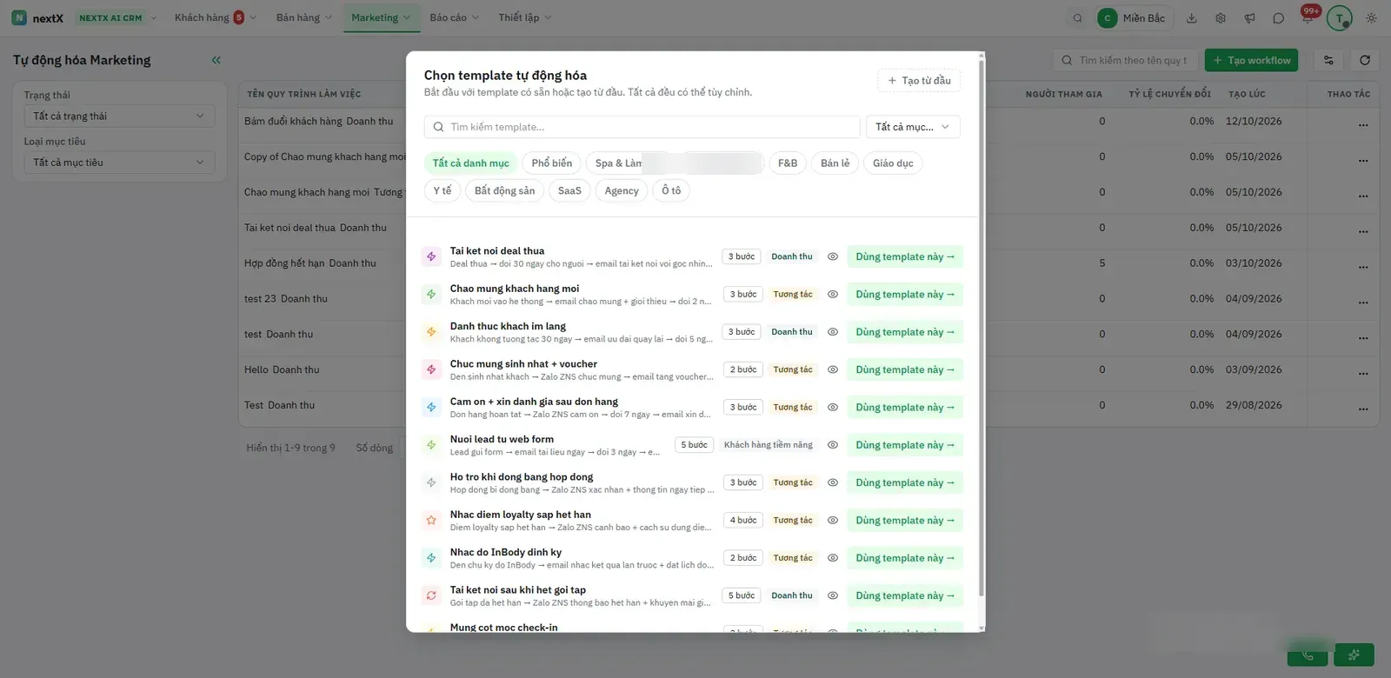Click the green Tạo workflow button
Screen dimensions: 1391x678
point(1251,60)
